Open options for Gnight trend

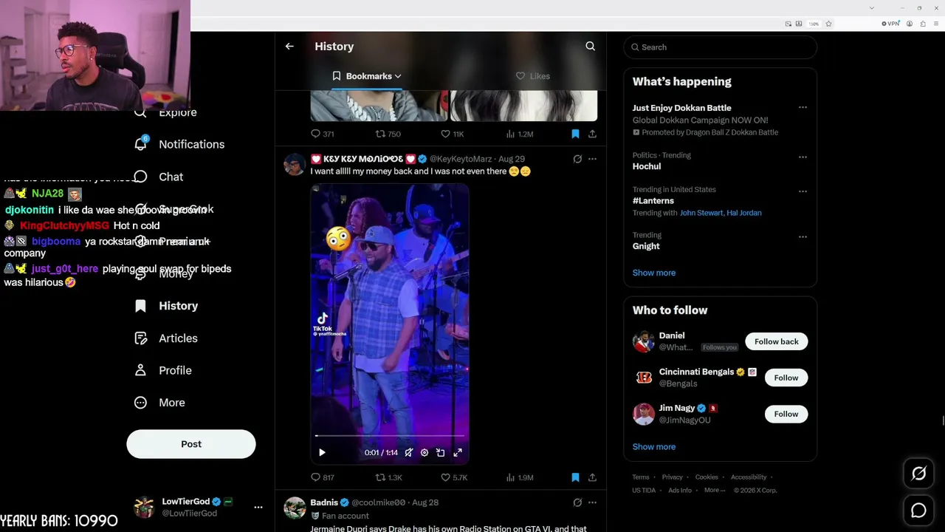pyautogui.click(x=803, y=236)
